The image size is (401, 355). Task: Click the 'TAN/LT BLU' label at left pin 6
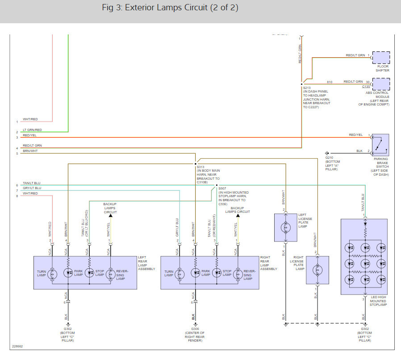pos(32,183)
